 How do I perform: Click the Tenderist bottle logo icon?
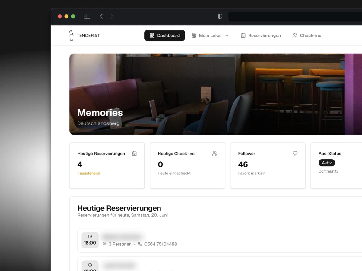tap(71, 35)
